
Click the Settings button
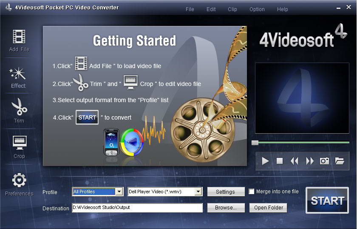226,192
